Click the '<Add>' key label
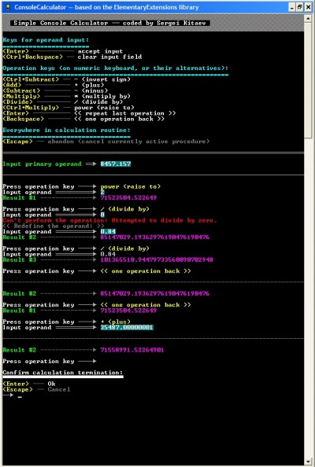 coord(13,85)
